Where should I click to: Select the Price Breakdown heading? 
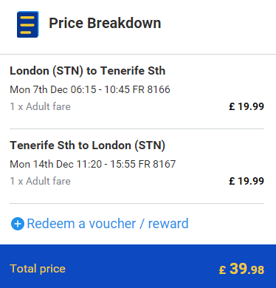(105, 23)
